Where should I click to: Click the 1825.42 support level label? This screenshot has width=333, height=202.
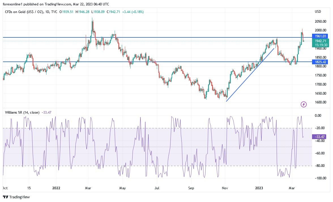point(320,62)
